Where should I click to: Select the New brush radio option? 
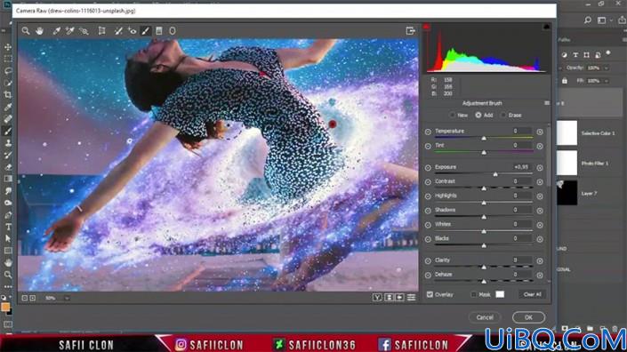(x=452, y=115)
